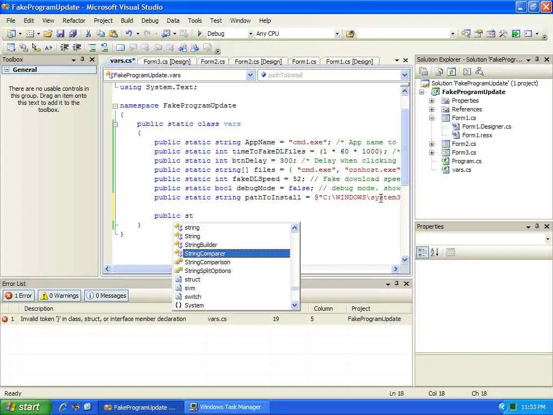
Task: Save the current file with the floppy icon
Action: point(60,34)
